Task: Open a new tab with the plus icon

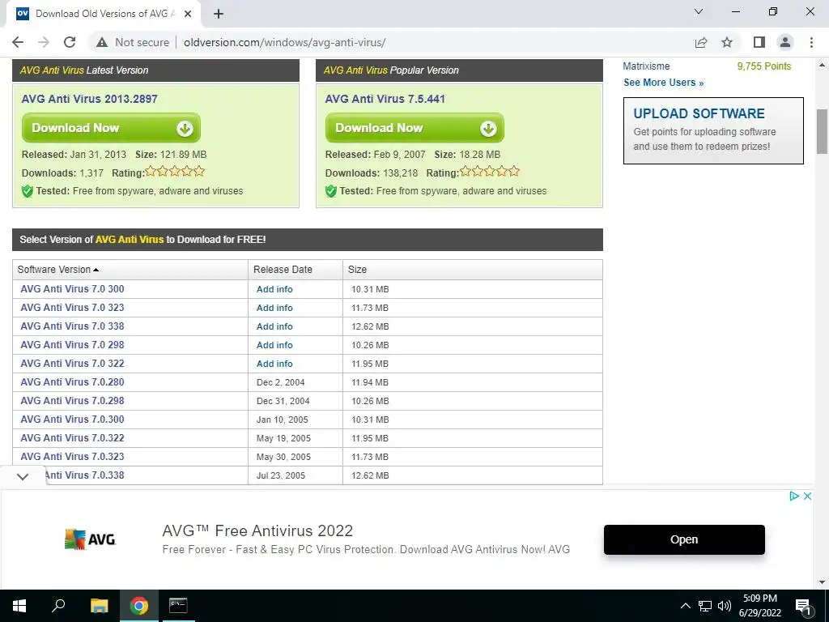Action: [219, 14]
